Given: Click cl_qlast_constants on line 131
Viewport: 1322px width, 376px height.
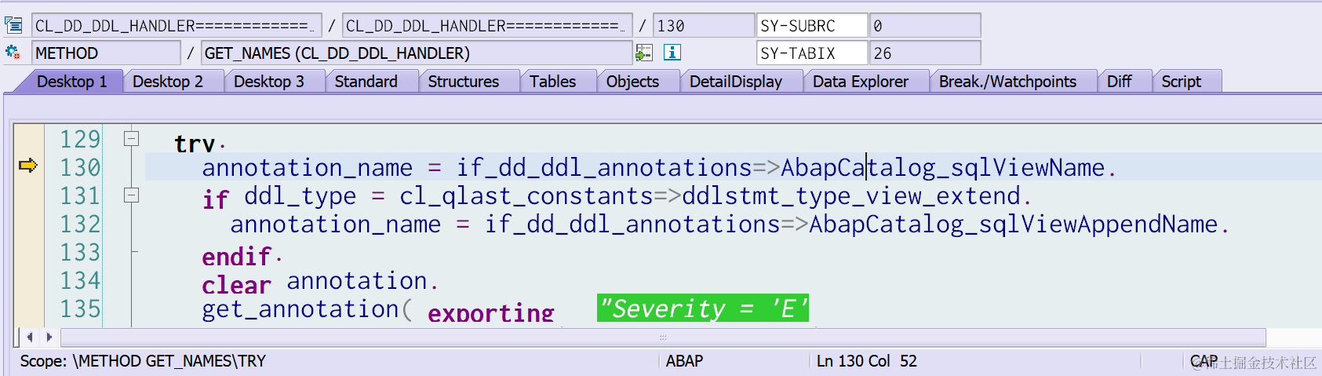Looking at the screenshot, I should [x=526, y=195].
